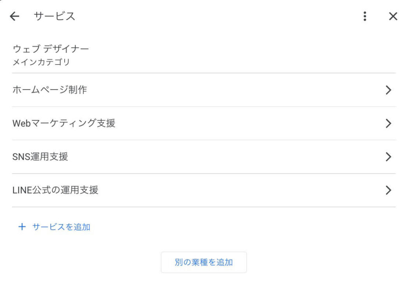
Task: Click the plus icon beside サービスを追加
Action: click(x=22, y=227)
